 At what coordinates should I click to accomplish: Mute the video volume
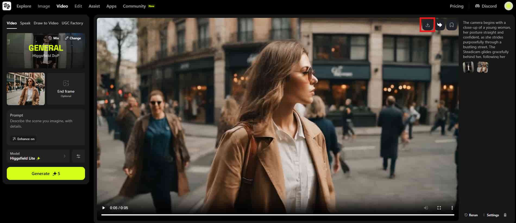426,208
